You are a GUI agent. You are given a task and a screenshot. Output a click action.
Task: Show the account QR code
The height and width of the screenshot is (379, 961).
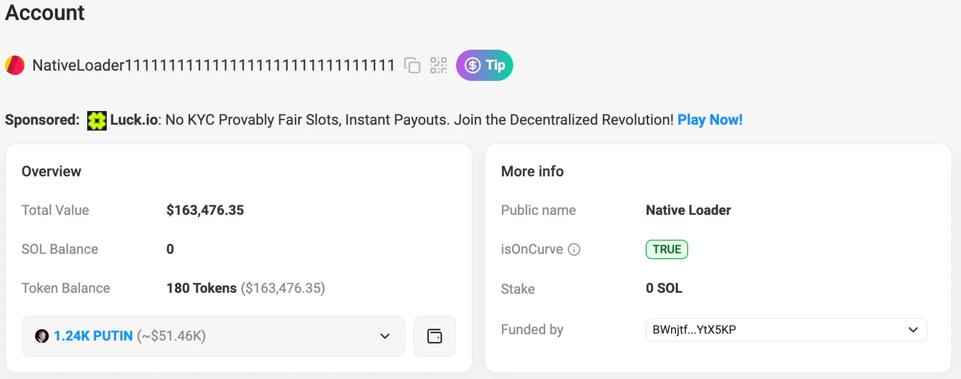click(x=439, y=65)
